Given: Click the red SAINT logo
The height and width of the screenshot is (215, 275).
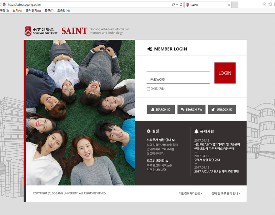Looking at the screenshot, I should click(x=74, y=31).
